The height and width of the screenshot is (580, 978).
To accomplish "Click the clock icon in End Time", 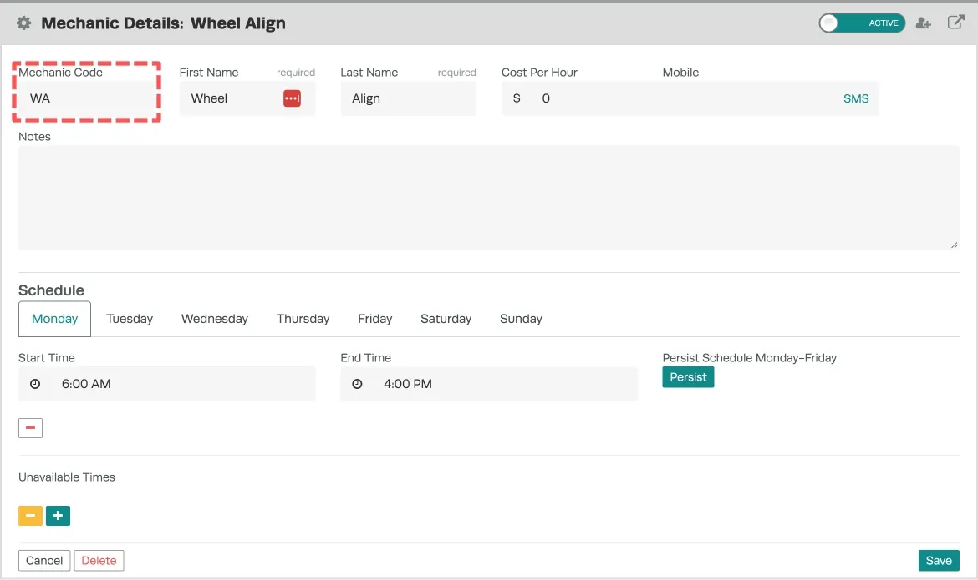I will [357, 384].
